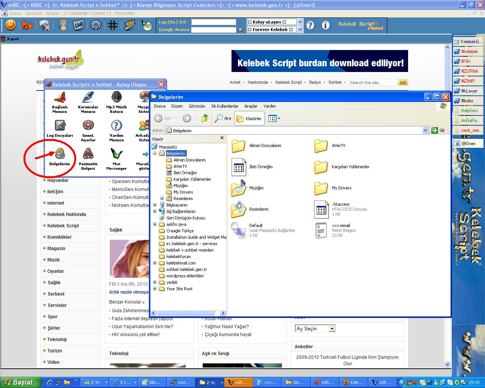Expand the Ağ Bağlantılarım tree node
The height and width of the screenshot is (388, 485).
point(155,211)
